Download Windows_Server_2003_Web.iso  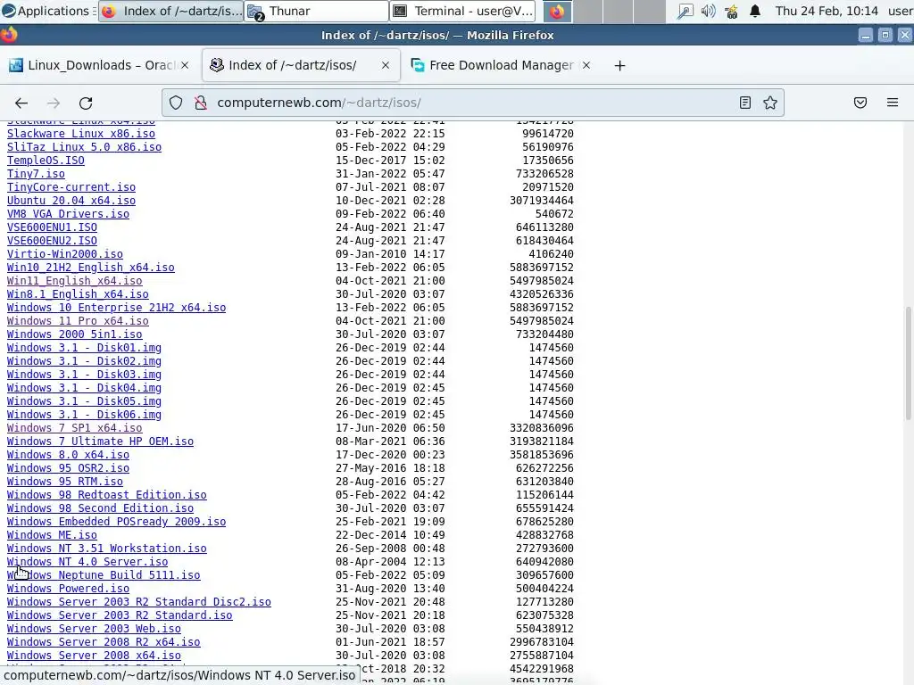(x=94, y=630)
